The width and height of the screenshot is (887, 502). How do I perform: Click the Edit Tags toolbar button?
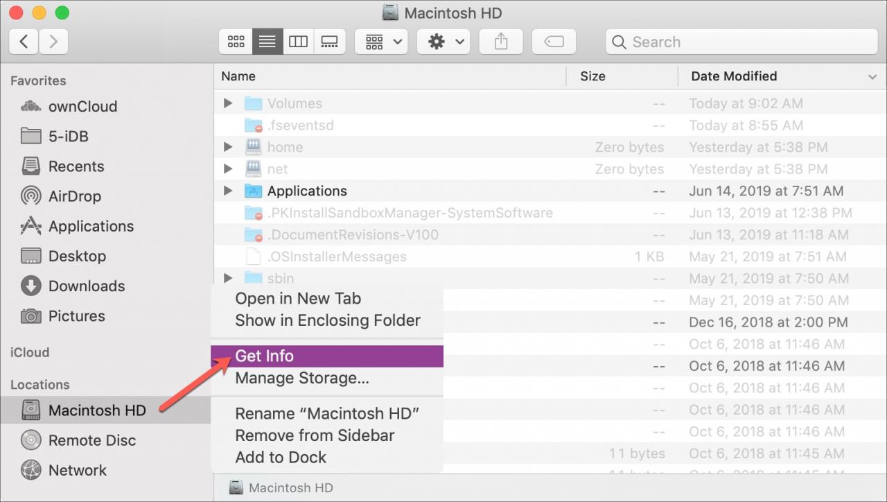[554, 42]
